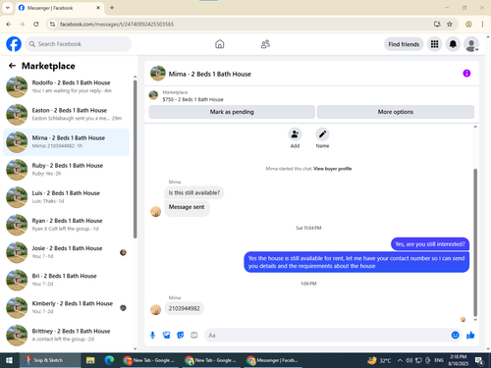Viewport: 491px width, 368px height.
Task: Attach a photo with the image icon
Action: [167, 335]
